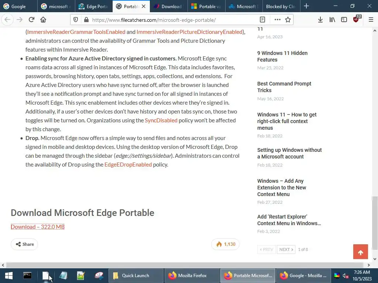The image size is (378, 283).
Task: Open ImmersiveReaderGrammarToolsEnabled policy link
Action: (x=76, y=32)
